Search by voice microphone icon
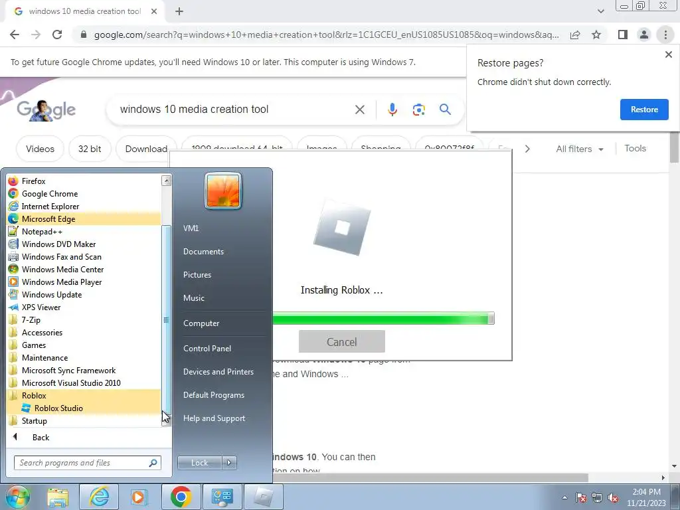The image size is (680, 510). click(x=392, y=110)
